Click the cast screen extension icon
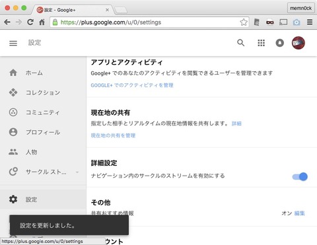This screenshot has height=245, width=317. (x=283, y=22)
